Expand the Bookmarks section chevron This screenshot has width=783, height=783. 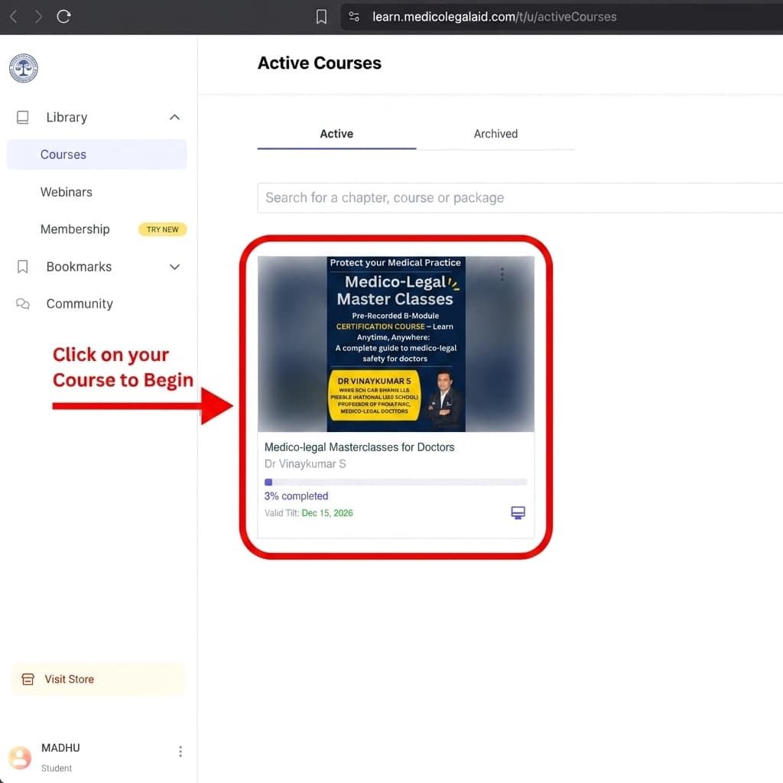174,267
